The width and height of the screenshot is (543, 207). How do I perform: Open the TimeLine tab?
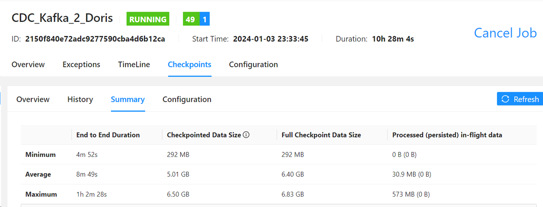[134, 65]
